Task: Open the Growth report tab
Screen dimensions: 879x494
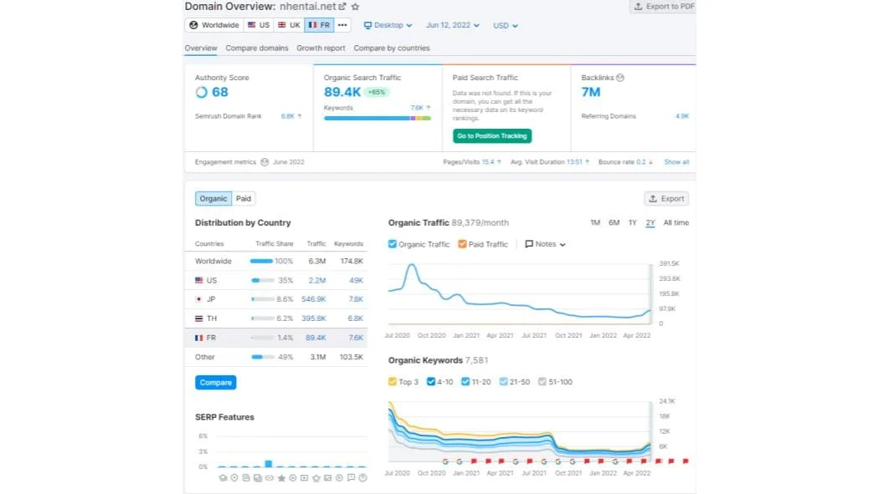Action: coord(321,48)
